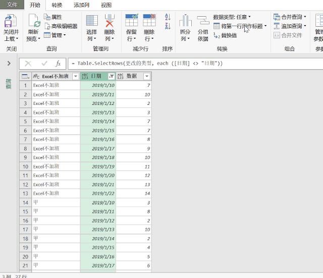Open 日期 column filter button
Screen dimensions: 323x278
click(x=111, y=76)
